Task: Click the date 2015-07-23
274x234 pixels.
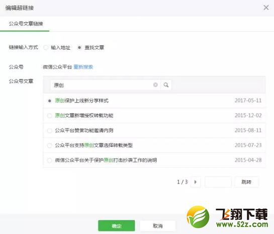Action: [x=248, y=145]
